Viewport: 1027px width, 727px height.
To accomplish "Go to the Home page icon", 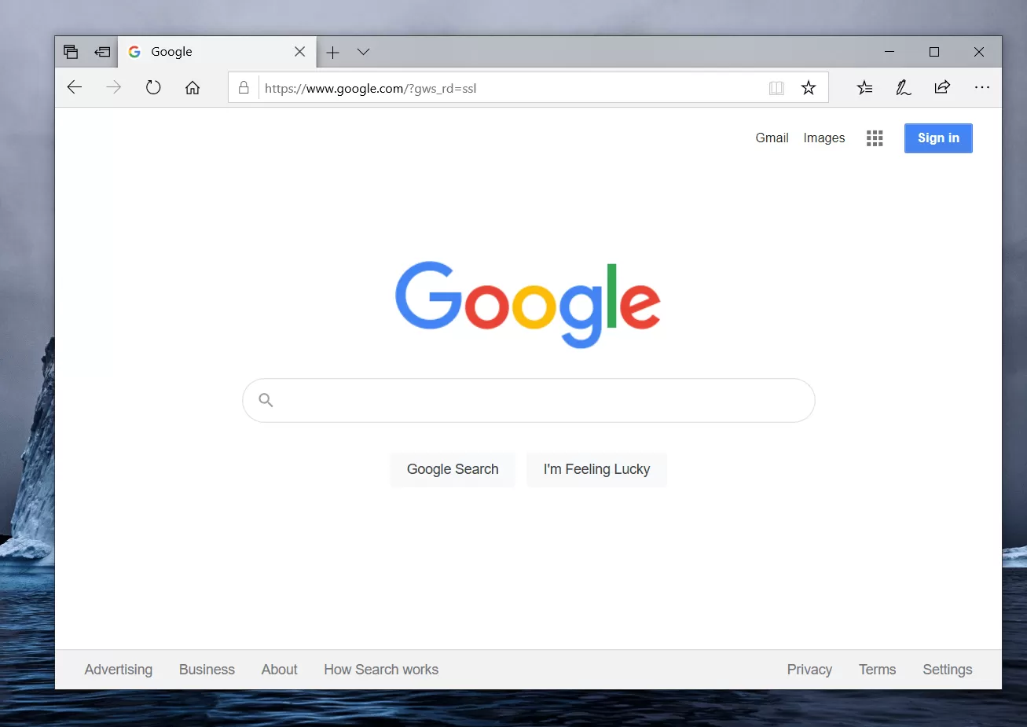I will 193,87.
